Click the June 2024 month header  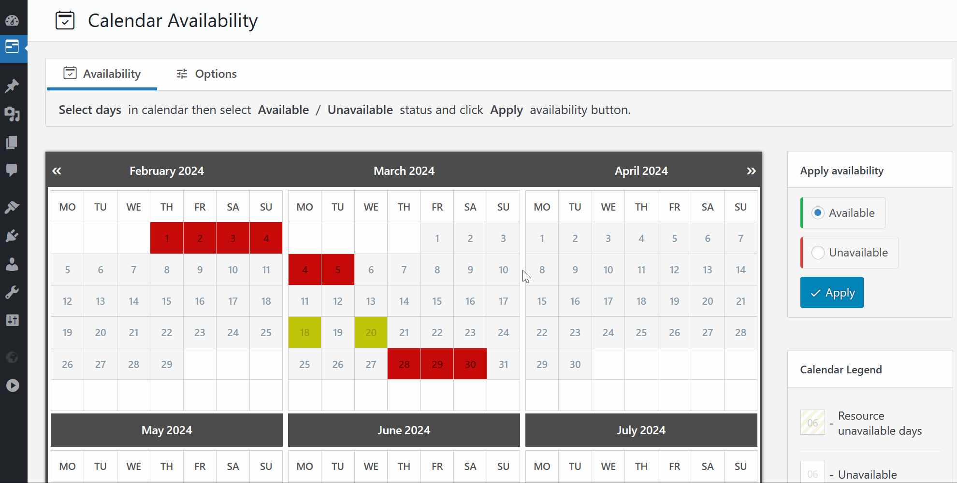point(404,430)
